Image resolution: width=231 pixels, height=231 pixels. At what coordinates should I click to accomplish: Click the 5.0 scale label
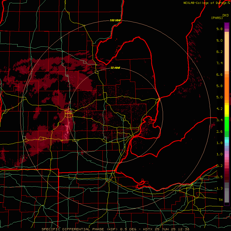pos(219,97)
